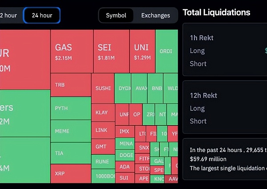Open the 12h Rekt liquidation card

(x=225, y=108)
